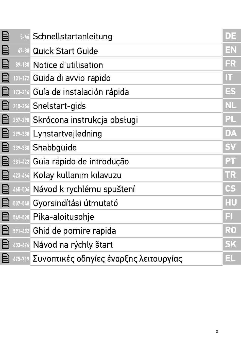Open the Lynstartvejledning entry

tap(67, 133)
